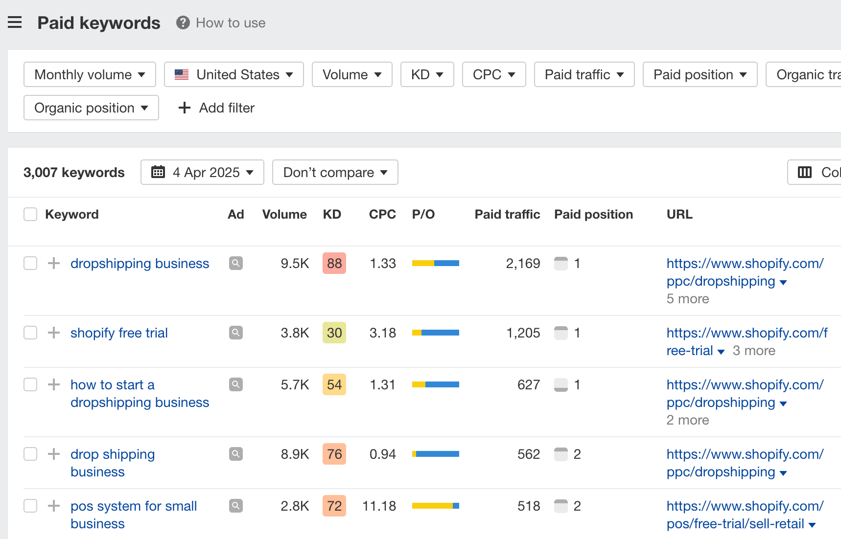Add "drop shipping business" via plus icon
This screenshot has width=841, height=539.
pos(53,454)
